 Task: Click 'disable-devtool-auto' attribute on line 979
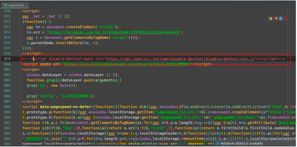point(71,59)
